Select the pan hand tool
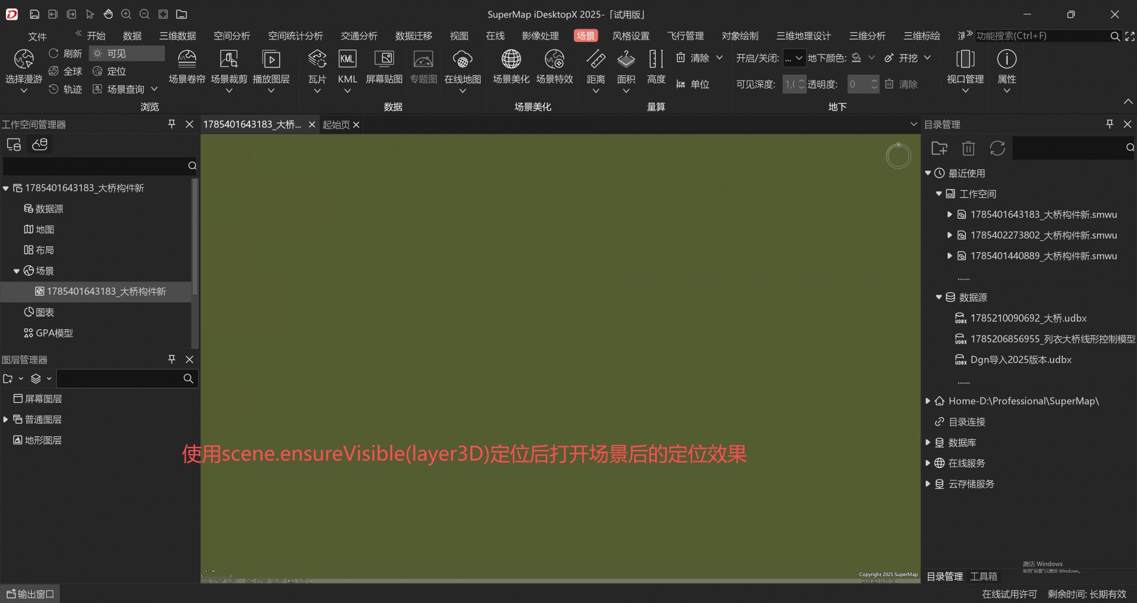Screen dimensions: 1137x603 point(108,14)
